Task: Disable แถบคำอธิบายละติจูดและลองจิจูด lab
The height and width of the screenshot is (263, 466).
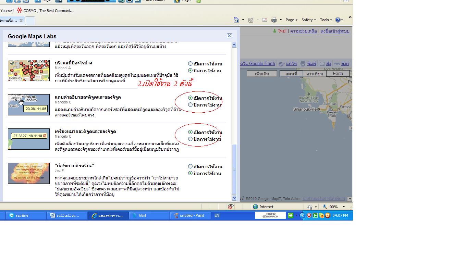Action: 190,105
